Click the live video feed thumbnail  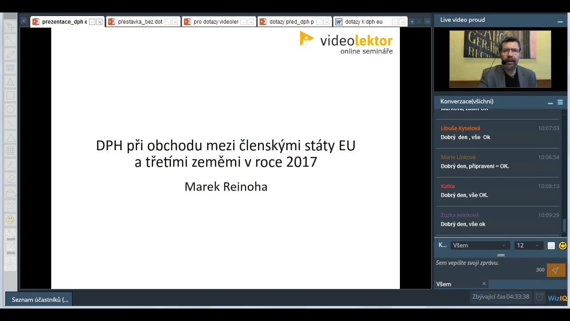(500, 59)
